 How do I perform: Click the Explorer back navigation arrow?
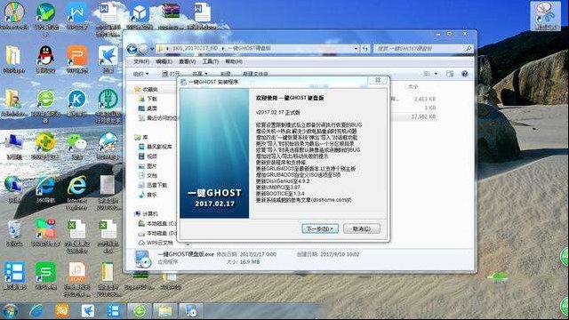click(132, 49)
